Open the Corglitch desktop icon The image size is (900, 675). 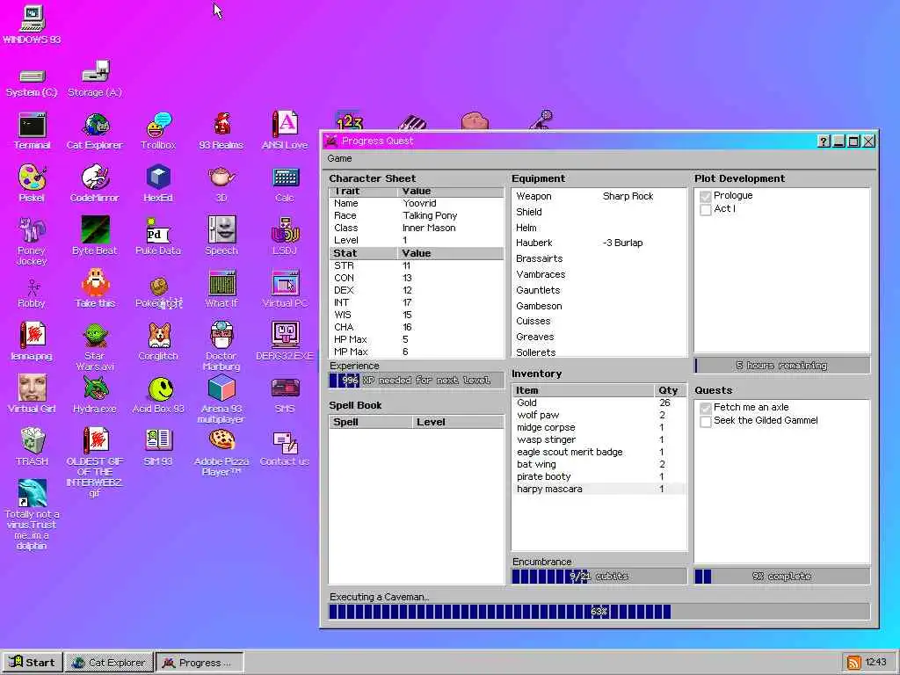158,342
